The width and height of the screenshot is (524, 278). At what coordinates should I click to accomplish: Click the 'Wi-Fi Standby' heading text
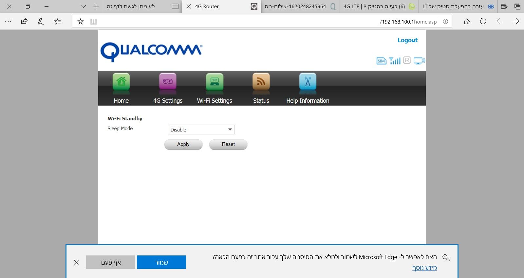point(125,119)
